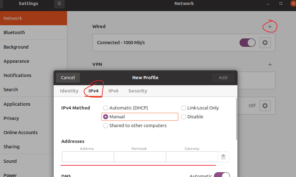
Task: Delete the address row with trash icon
Action: [x=223, y=157]
